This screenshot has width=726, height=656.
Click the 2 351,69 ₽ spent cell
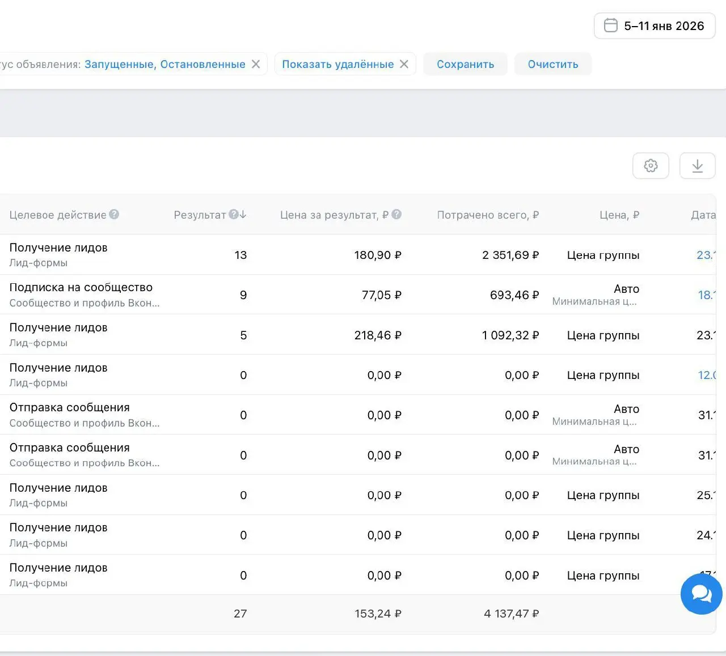tap(510, 255)
